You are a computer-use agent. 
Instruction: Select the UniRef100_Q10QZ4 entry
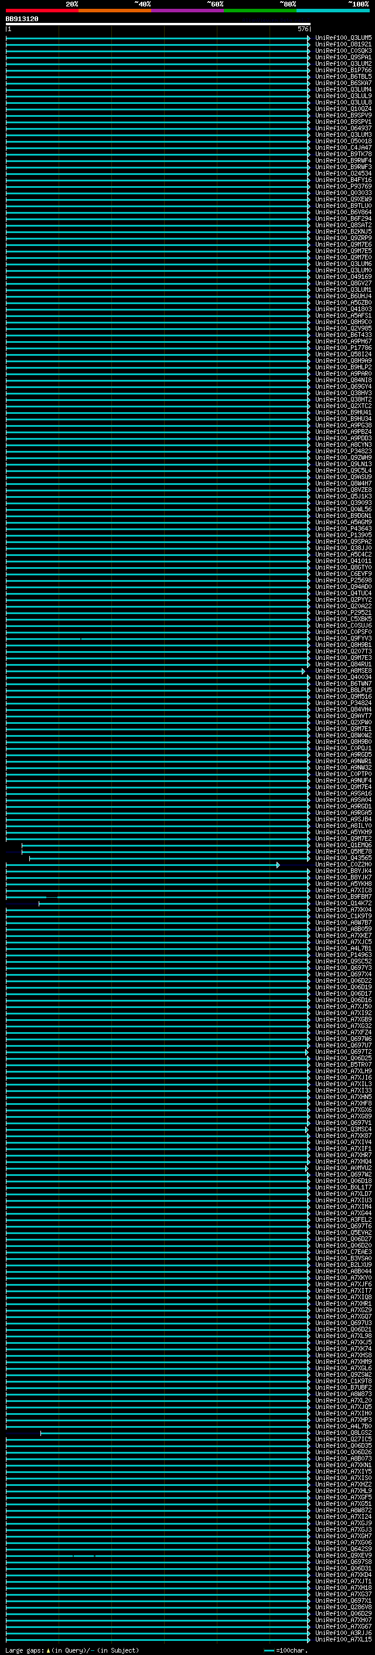point(343,109)
